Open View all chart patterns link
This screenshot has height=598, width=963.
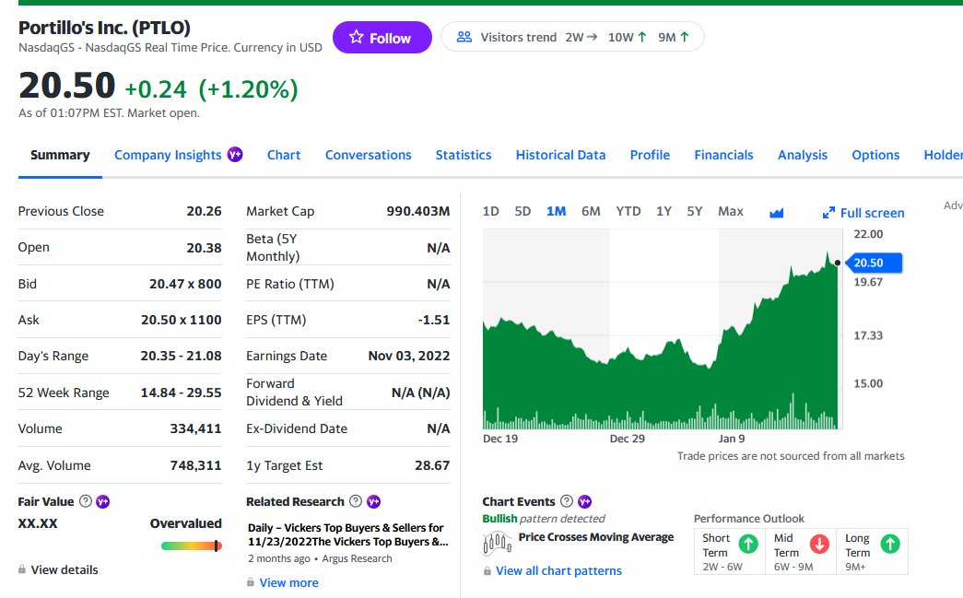click(558, 571)
